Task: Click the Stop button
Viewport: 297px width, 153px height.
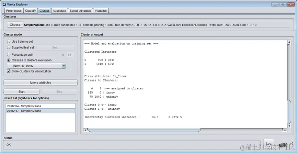Action: pyautogui.click(x=59, y=91)
